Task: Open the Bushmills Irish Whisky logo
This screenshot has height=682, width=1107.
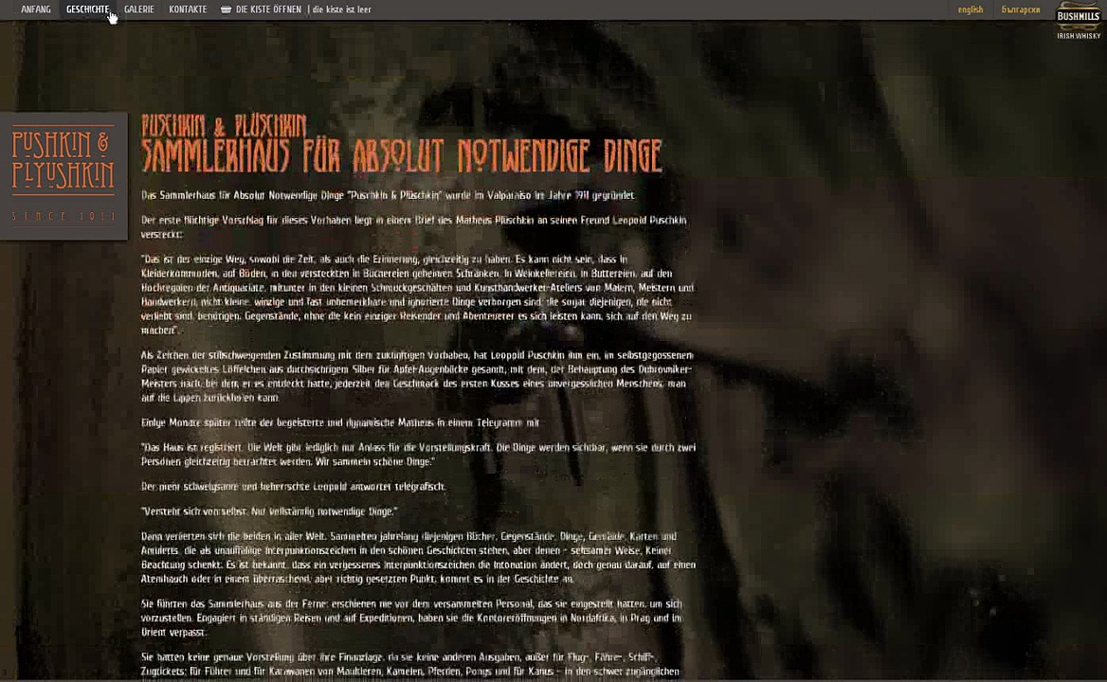Action: click(1079, 21)
